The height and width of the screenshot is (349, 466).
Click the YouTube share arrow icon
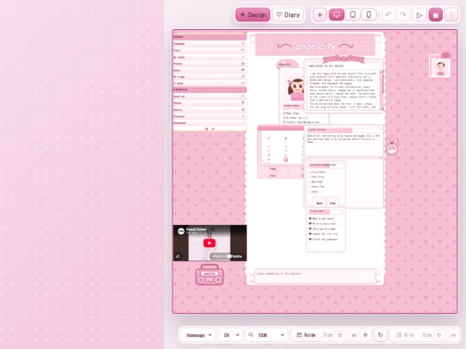(178, 256)
